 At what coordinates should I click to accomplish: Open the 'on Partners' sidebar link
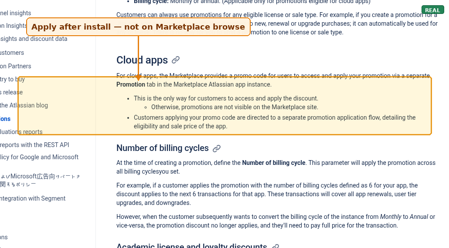tap(15, 66)
